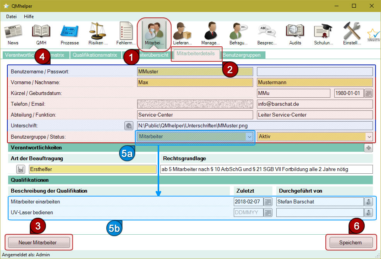Open the QMH handbook icon

41,34
